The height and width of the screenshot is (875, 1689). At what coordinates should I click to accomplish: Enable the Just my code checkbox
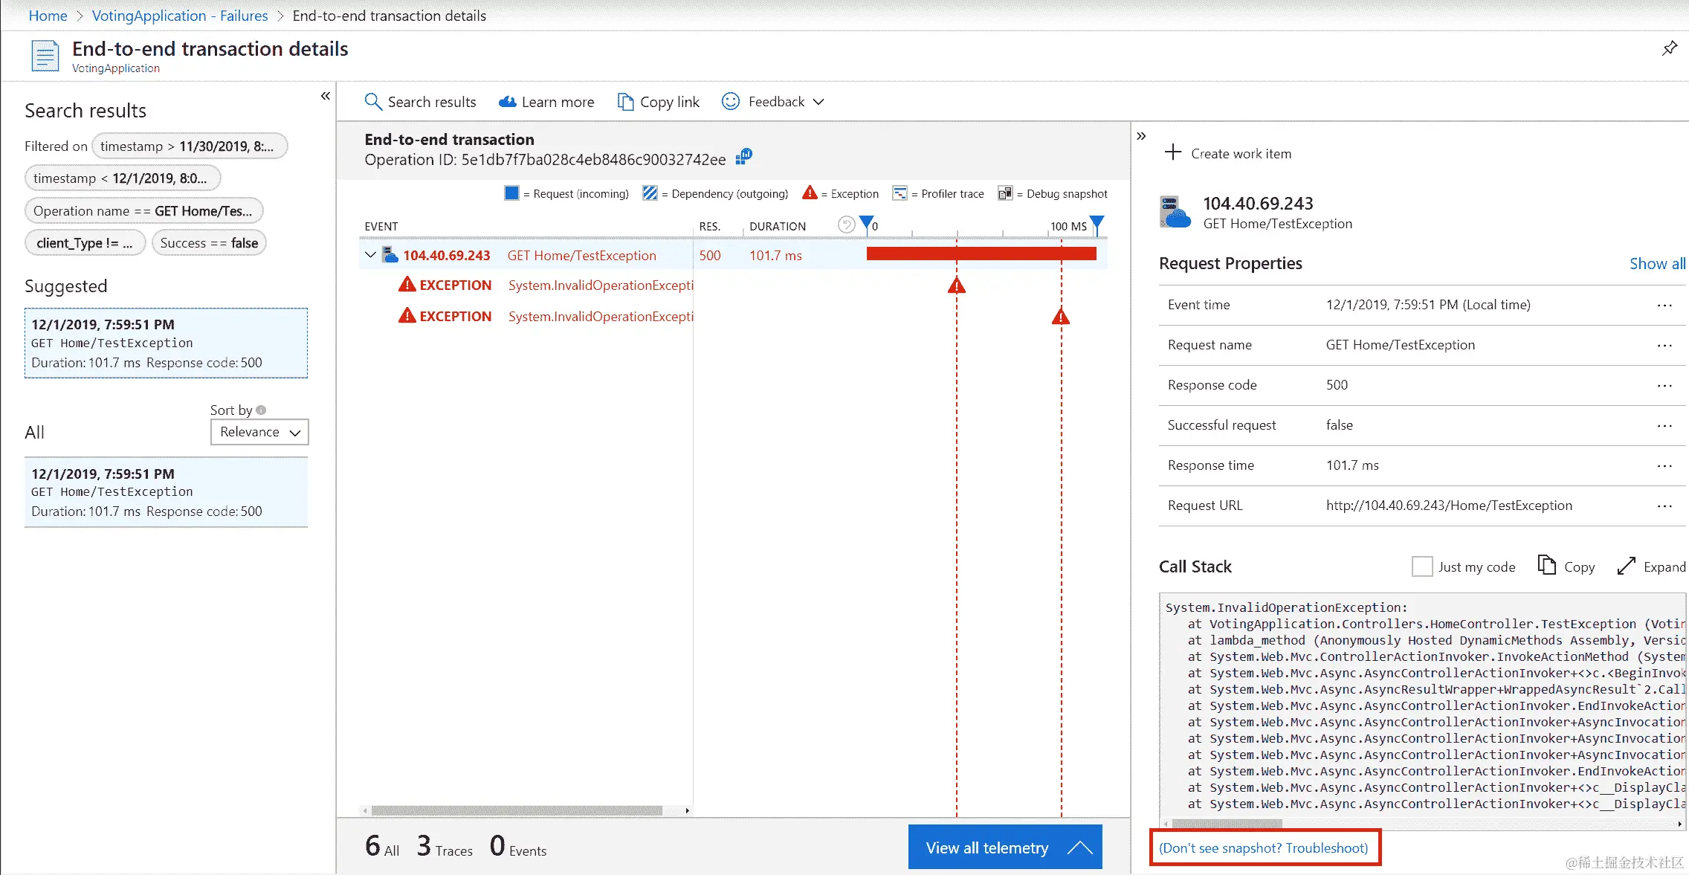[x=1422, y=566]
